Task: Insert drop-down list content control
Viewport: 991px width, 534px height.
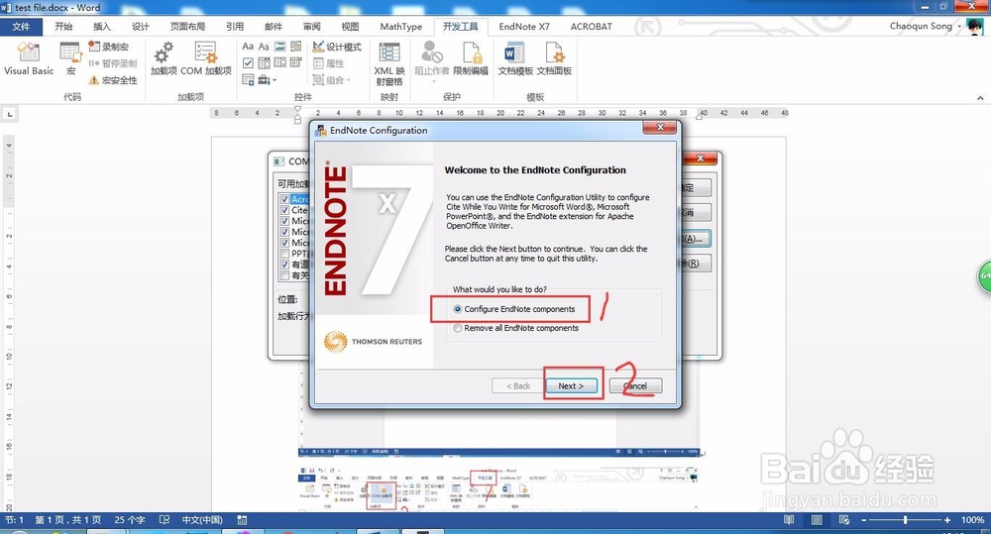Action: tap(279, 63)
